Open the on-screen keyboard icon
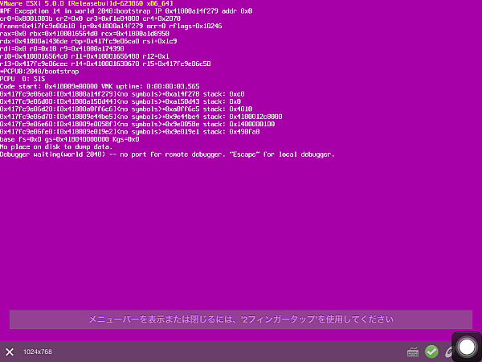 click(413, 352)
